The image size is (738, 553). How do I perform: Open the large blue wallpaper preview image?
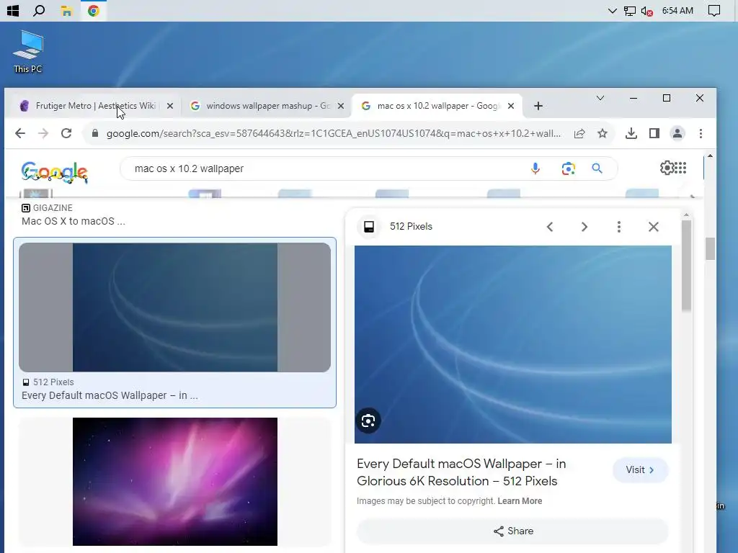pyautogui.click(x=513, y=344)
